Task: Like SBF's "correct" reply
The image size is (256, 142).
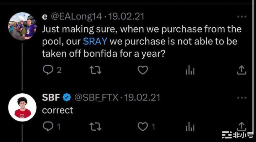Action: tap(142, 126)
